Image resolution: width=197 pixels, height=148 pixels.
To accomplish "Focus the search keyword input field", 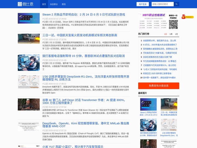I will (163, 4).
